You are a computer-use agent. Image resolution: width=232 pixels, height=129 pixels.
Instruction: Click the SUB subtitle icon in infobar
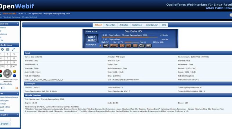[x=142, y=46]
